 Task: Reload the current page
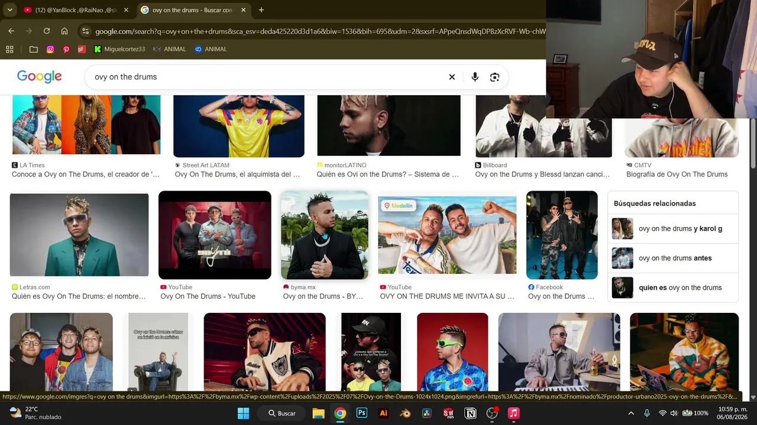[47, 31]
